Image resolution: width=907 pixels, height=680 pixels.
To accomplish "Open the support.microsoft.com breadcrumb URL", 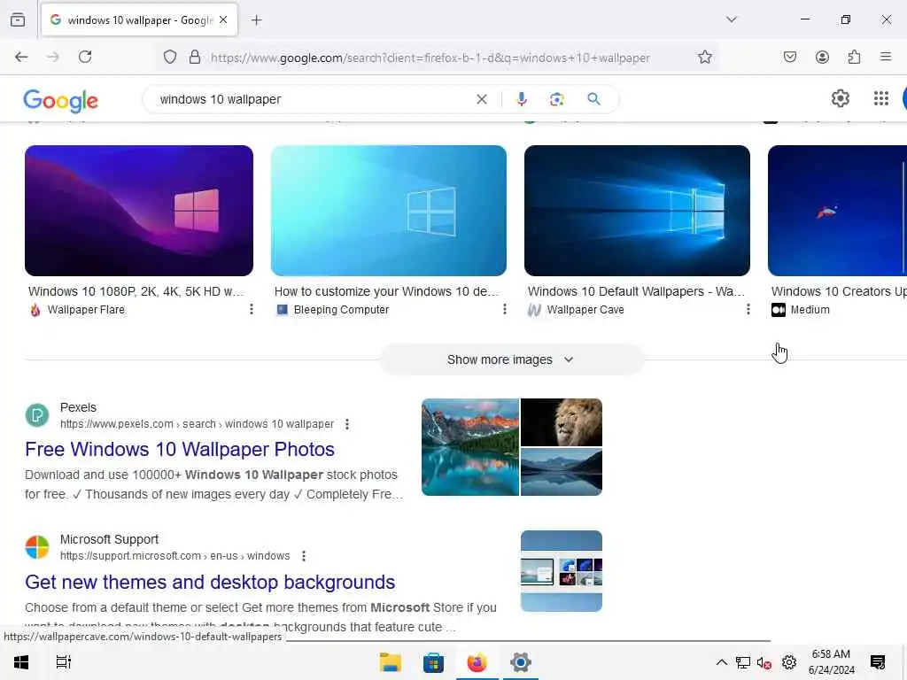I will 174,556.
